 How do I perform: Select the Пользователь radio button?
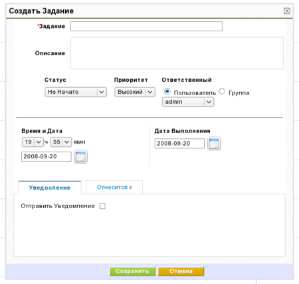click(x=167, y=91)
